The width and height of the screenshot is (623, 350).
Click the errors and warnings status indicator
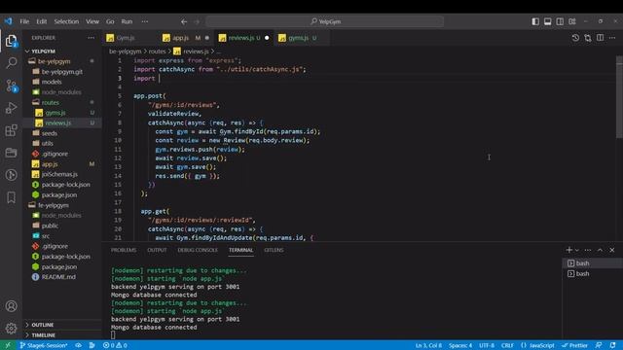pyautogui.click(x=115, y=345)
